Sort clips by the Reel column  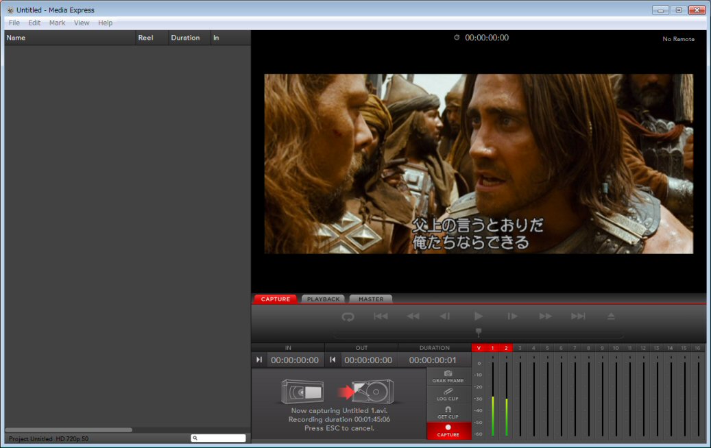[152, 38]
